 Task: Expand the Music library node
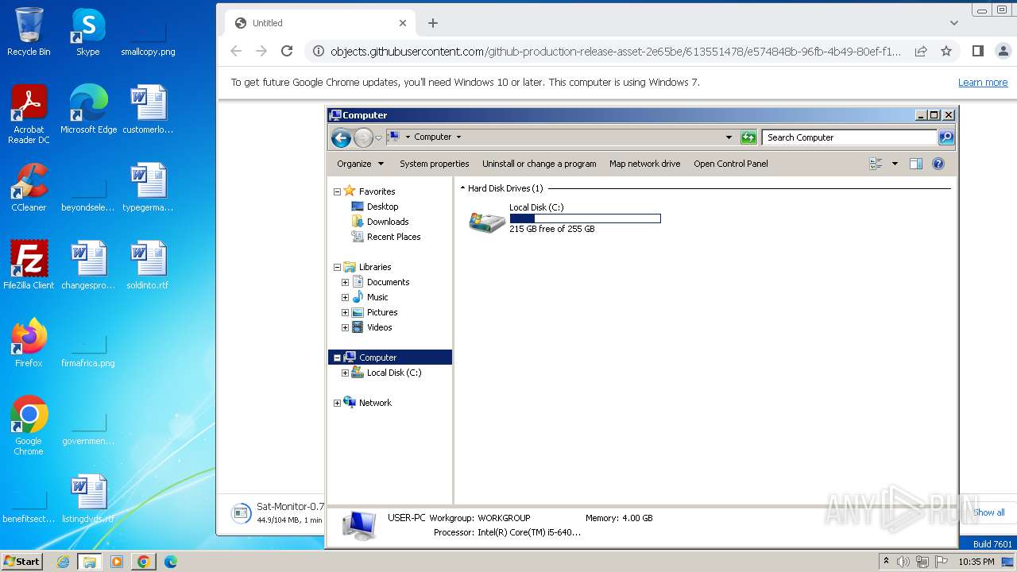click(x=345, y=297)
